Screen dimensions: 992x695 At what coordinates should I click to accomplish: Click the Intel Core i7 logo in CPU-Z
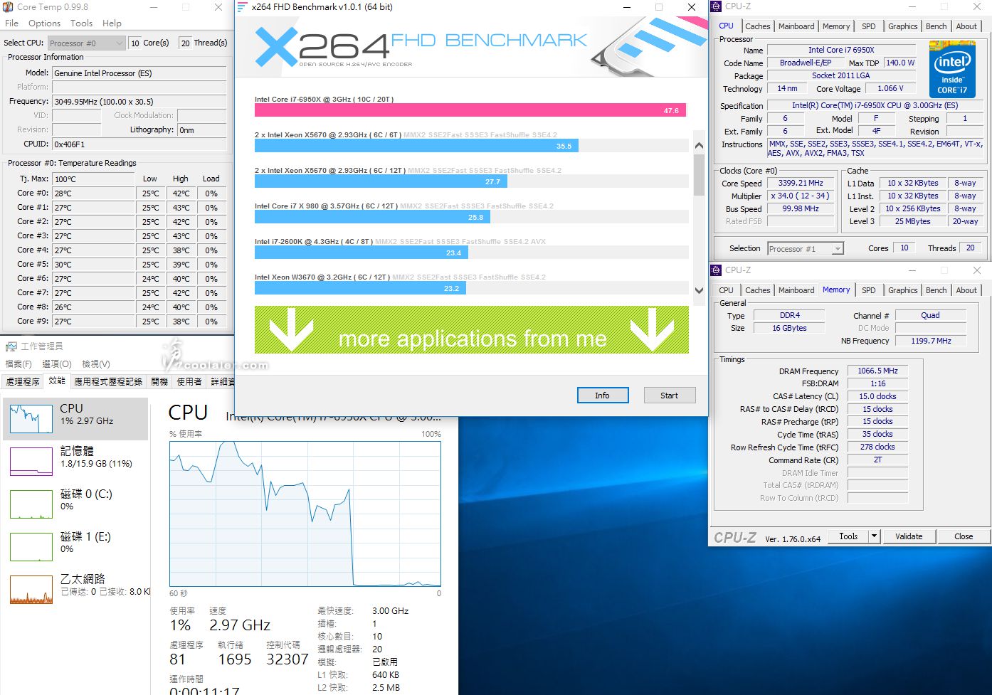coord(952,69)
